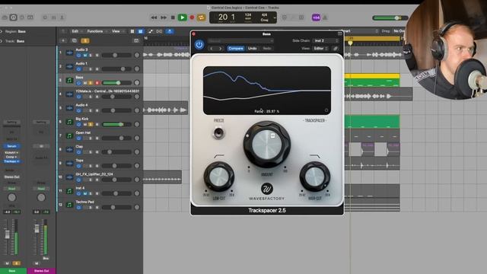Click the Bass track volume slider

pos(116,83)
